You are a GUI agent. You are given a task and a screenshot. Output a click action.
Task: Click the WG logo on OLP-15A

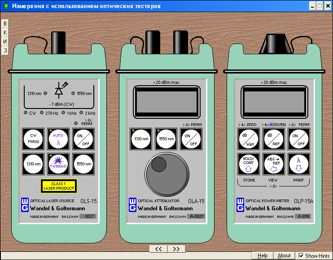click(240, 205)
